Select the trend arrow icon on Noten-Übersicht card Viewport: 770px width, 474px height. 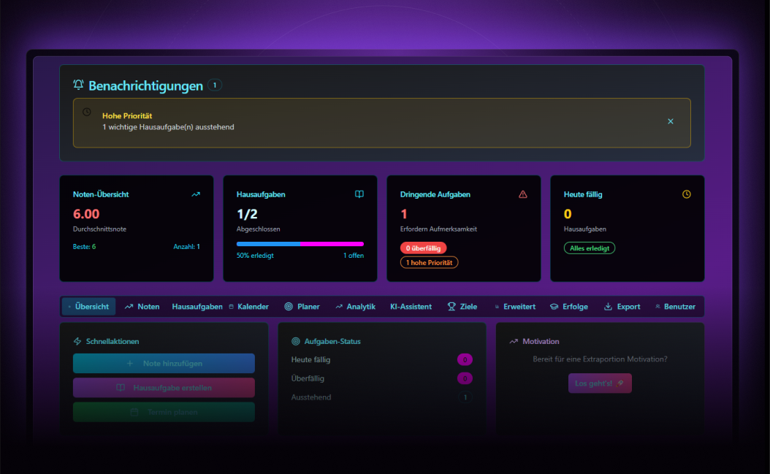coord(196,194)
